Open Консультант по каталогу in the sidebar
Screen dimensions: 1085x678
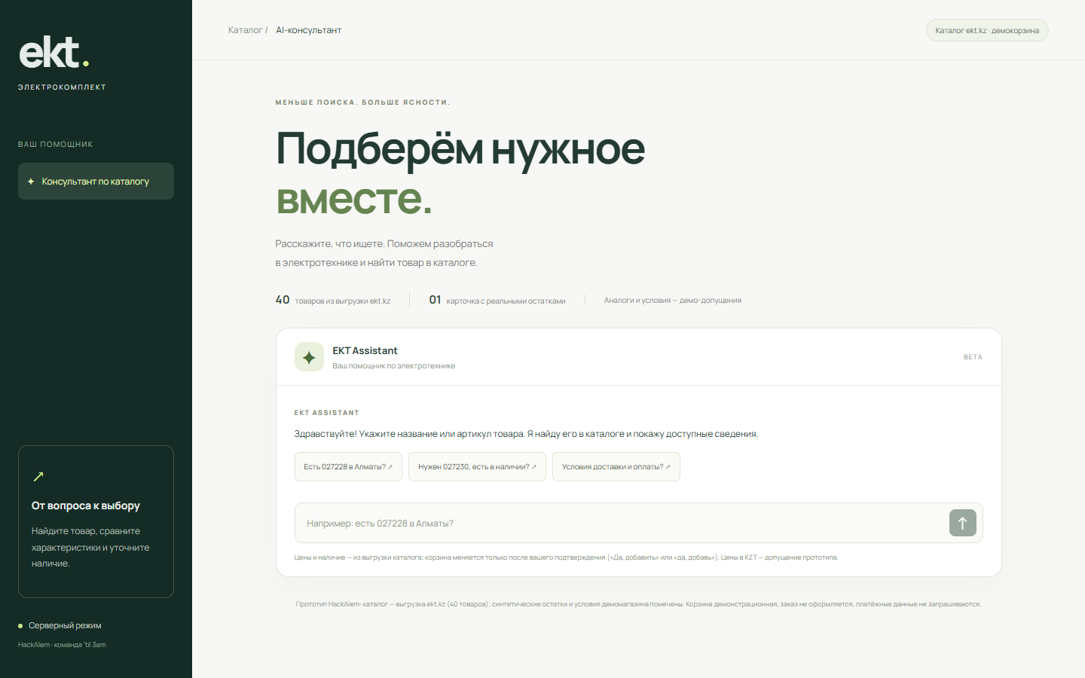click(96, 182)
